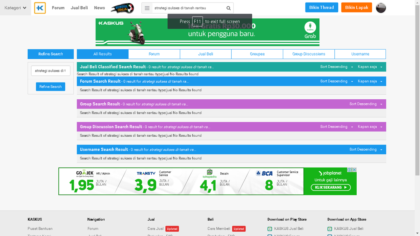This screenshot has height=236, width=420.
Task: Select the All Results tab
Action: click(x=103, y=54)
